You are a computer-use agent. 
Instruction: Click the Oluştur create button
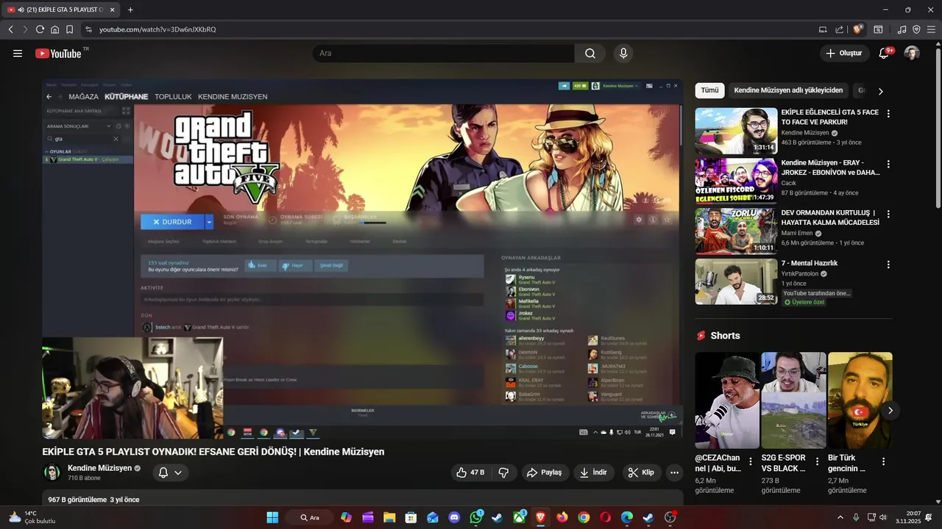843,53
